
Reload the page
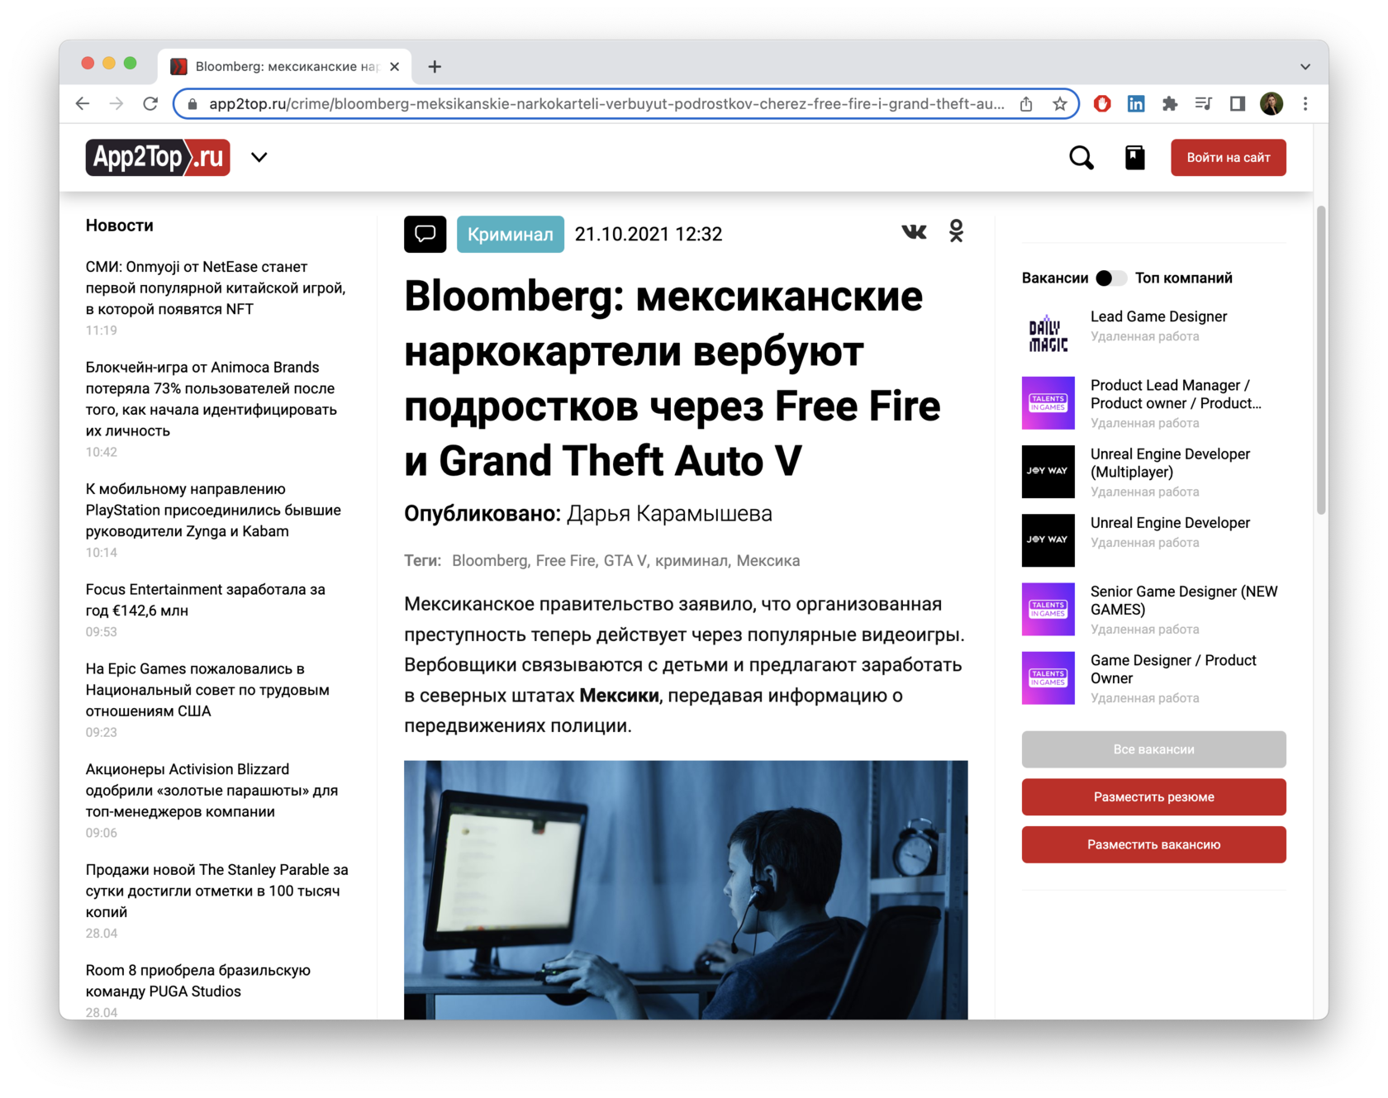click(150, 104)
